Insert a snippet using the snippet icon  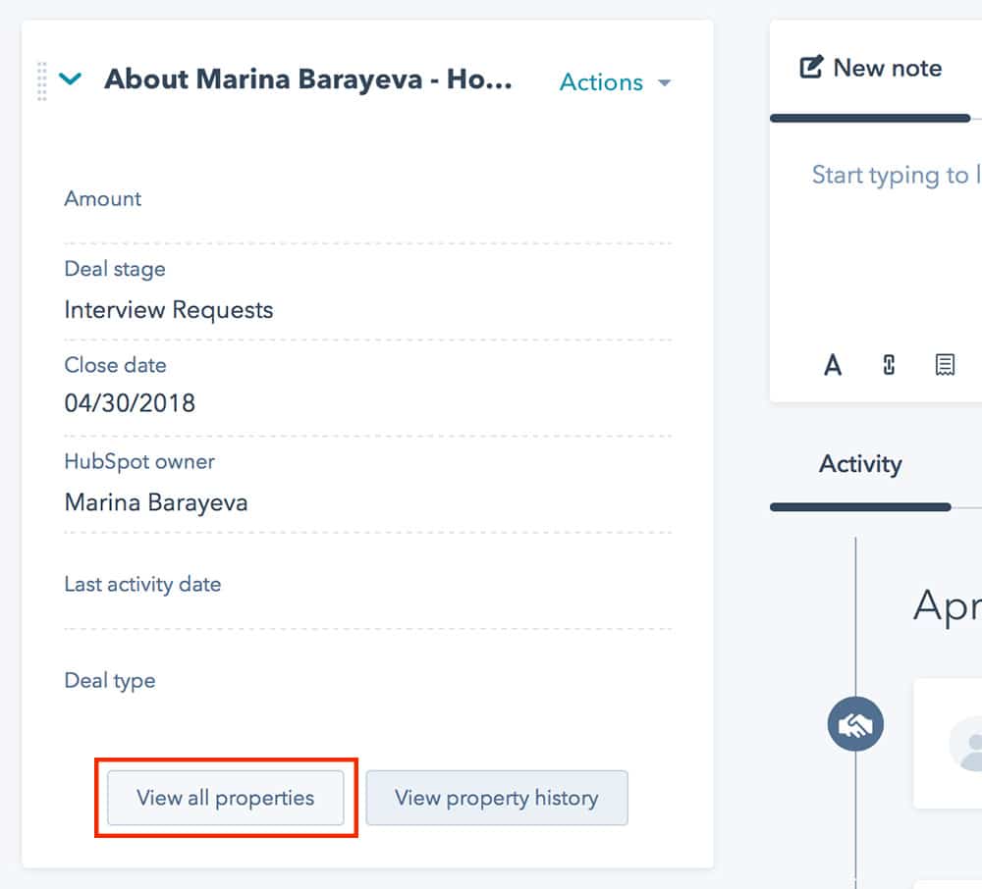945,365
